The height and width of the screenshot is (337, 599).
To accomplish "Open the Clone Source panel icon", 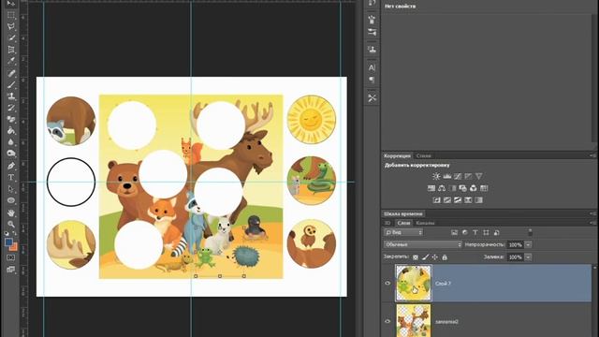I will (x=372, y=50).
